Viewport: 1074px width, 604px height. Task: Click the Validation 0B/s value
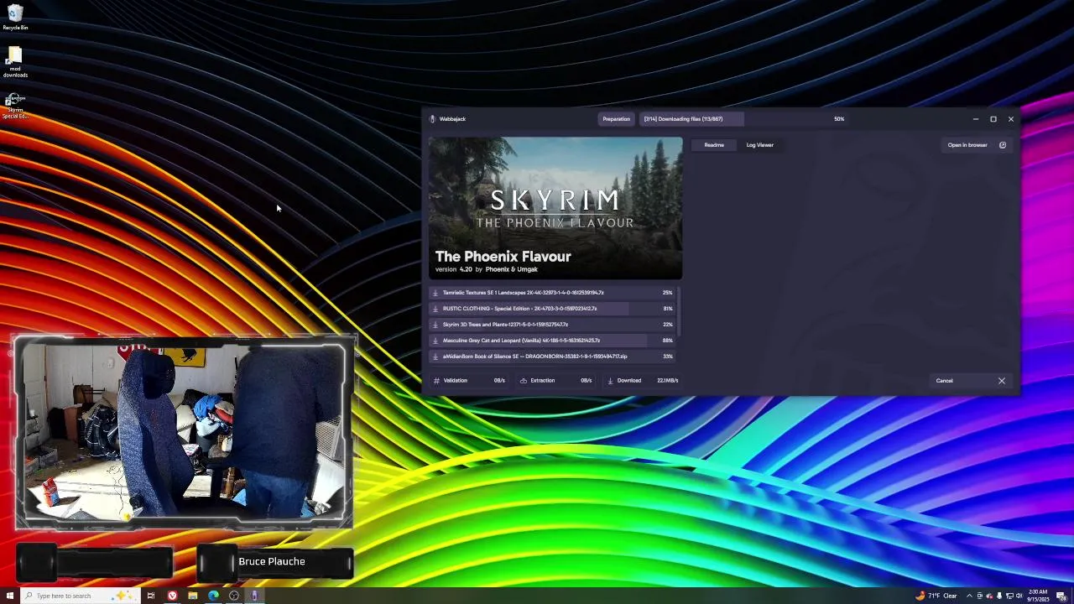[499, 381]
